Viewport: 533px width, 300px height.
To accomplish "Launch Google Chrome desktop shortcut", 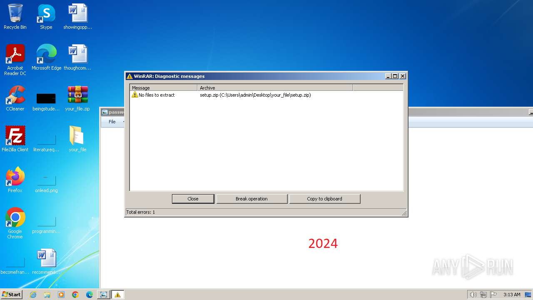I will (15, 223).
